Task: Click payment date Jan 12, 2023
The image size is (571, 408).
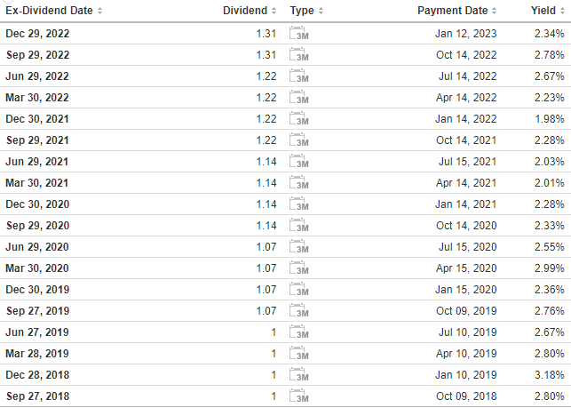Action: (x=465, y=34)
